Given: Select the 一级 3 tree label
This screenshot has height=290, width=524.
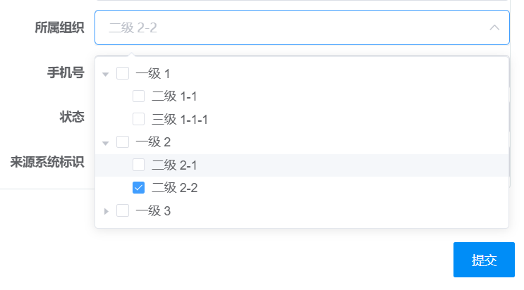Looking at the screenshot, I should pyautogui.click(x=153, y=210).
